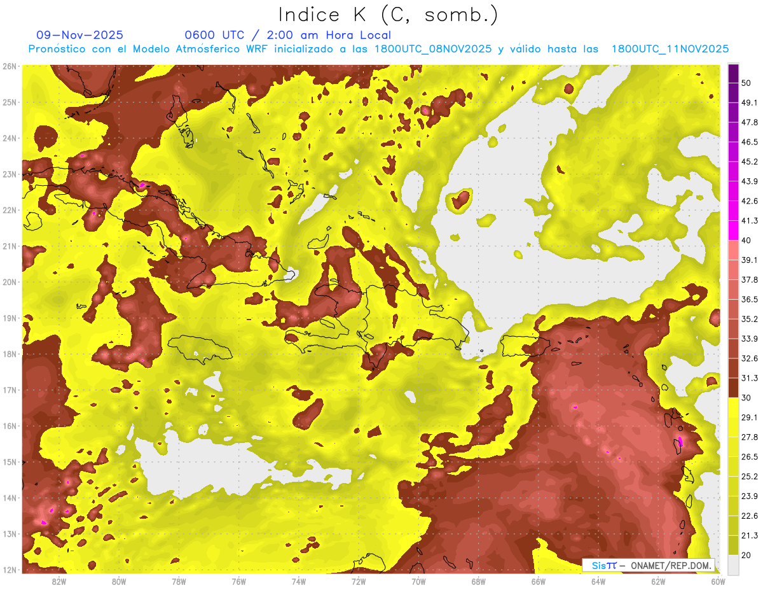Click the colorbar value '30'
This screenshot has height=590, width=763.
point(747,398)
